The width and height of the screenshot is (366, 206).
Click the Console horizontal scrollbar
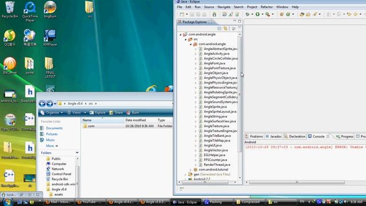point(296,182)
